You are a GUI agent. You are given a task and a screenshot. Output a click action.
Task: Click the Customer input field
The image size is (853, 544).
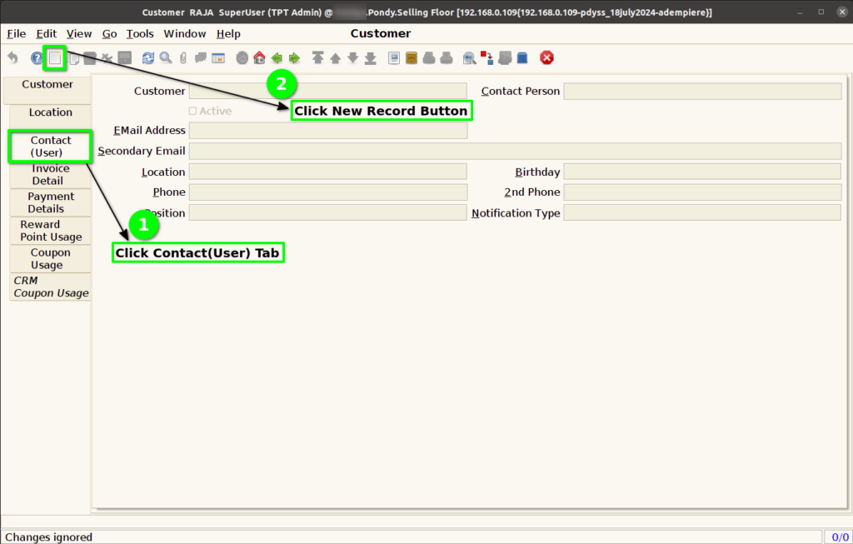point(328,91)
